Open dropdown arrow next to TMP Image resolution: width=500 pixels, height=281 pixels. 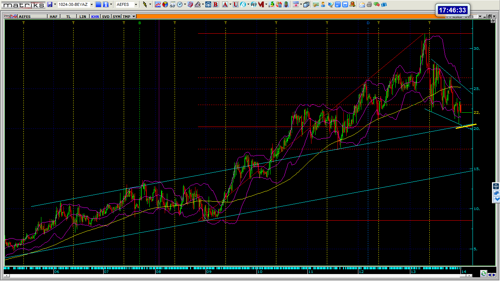134,16
